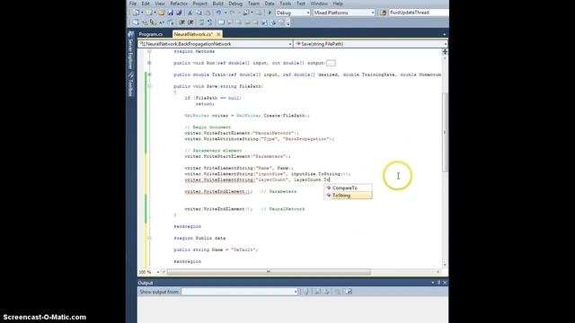Image resolution: width=575 pixels, height=323 pixels.
Task: Click the Undo arrow icon
Action: (x=218, y=13)
